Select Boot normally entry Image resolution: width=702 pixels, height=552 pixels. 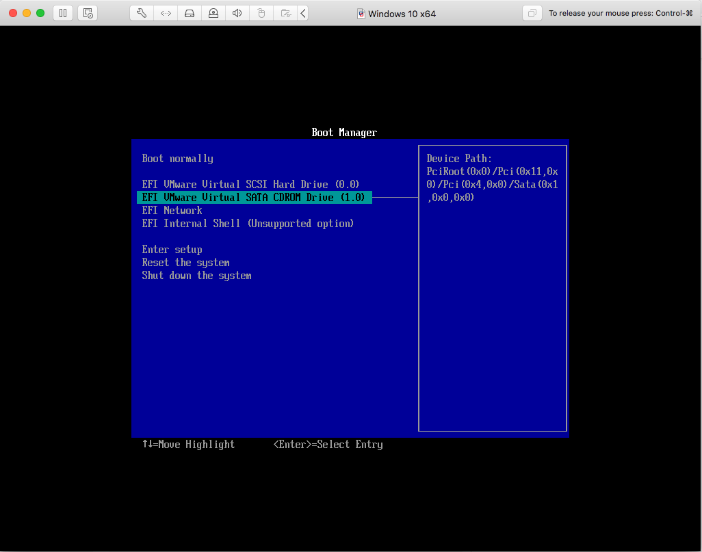point(178,159)
